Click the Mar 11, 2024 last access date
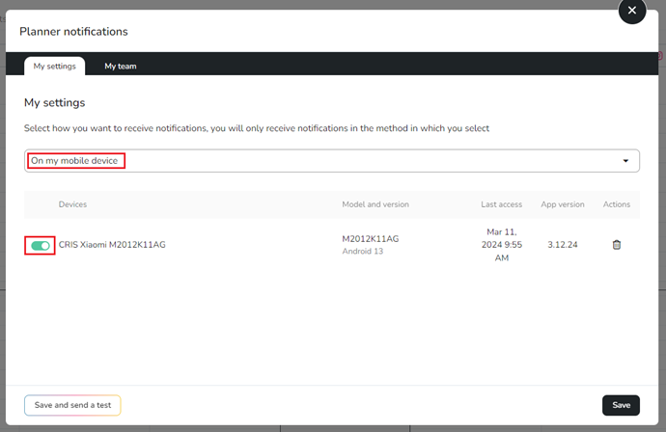The height and width of the screenshot is (432, 666). point(501,245)
